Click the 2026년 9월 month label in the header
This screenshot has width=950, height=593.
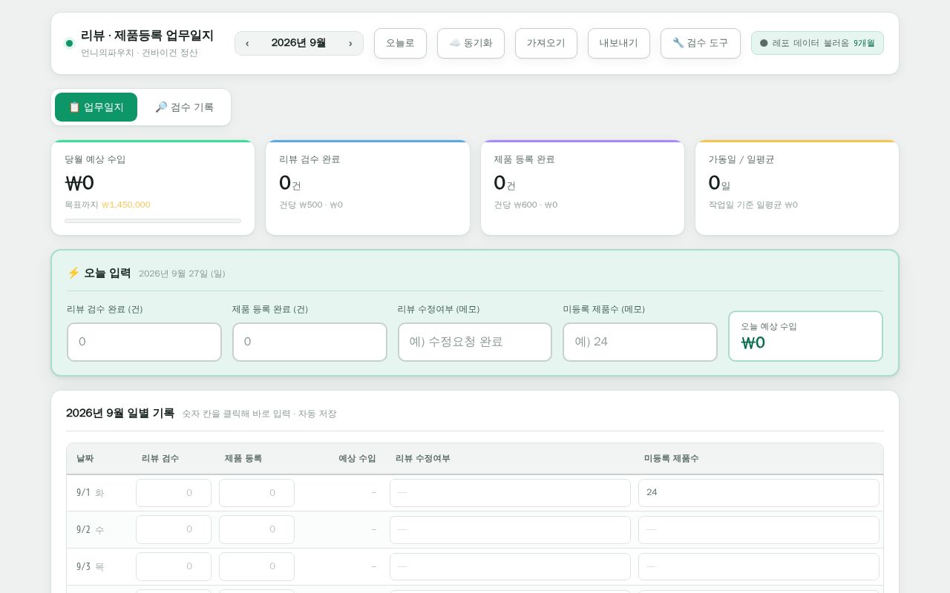pos(298,43)
